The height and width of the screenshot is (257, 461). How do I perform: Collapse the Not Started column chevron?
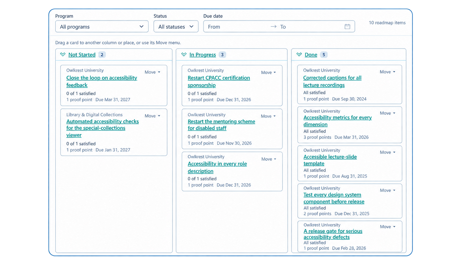pyautogui.click(x=63, y=55)
